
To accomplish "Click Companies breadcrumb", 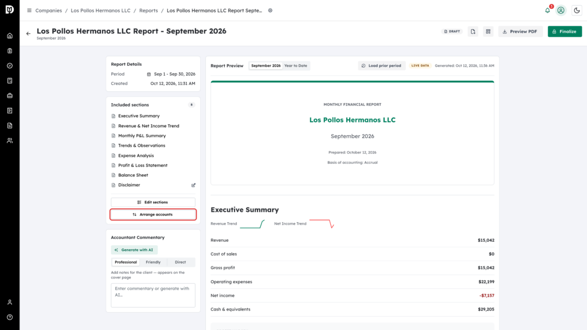I will click(x=49, y=10).
